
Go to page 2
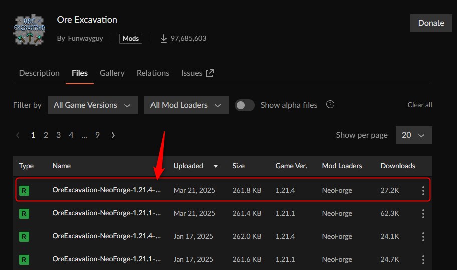(46, 135)
